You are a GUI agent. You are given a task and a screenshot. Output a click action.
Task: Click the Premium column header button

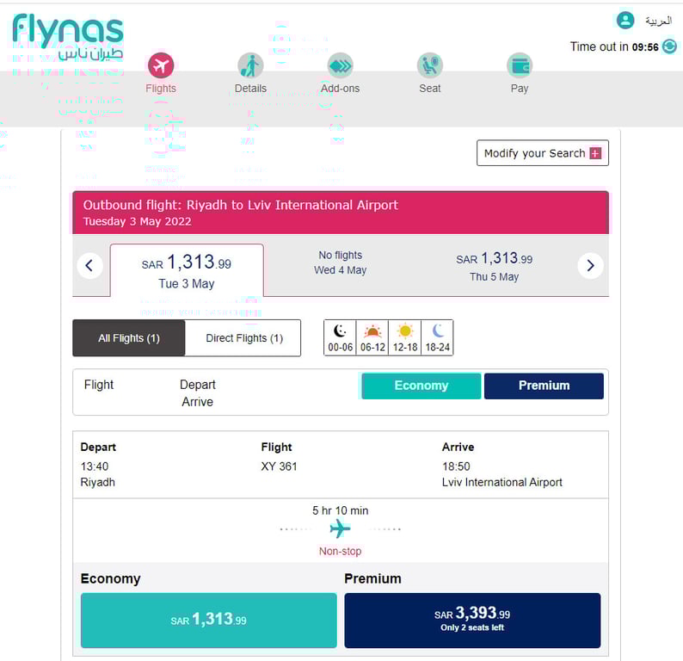tap(544, 386)
